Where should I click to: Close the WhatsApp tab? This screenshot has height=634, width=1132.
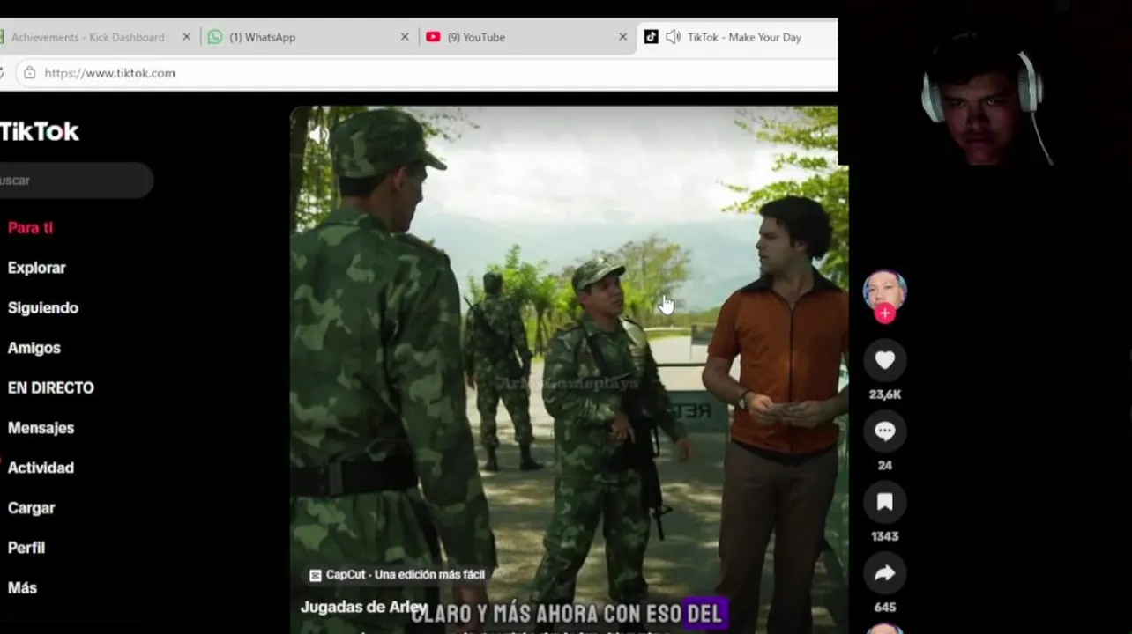(405, 37)
